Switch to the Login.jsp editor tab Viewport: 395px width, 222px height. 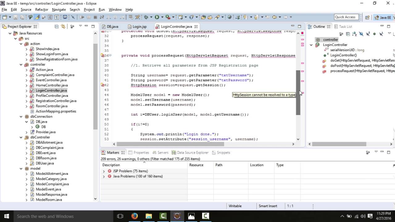pyautogui.click(x=137, y=27)
